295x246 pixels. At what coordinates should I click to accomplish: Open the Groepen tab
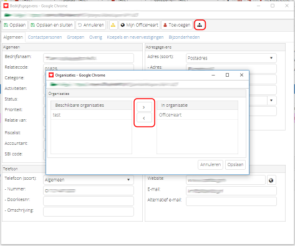75,37
